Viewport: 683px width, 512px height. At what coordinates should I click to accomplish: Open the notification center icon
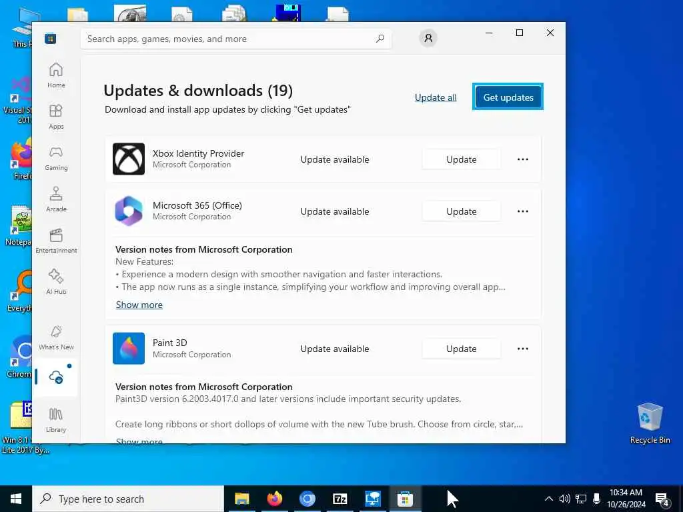pos(662,499)
